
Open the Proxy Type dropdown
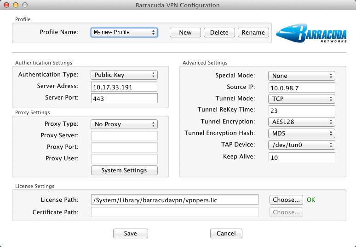coord(124,124)
